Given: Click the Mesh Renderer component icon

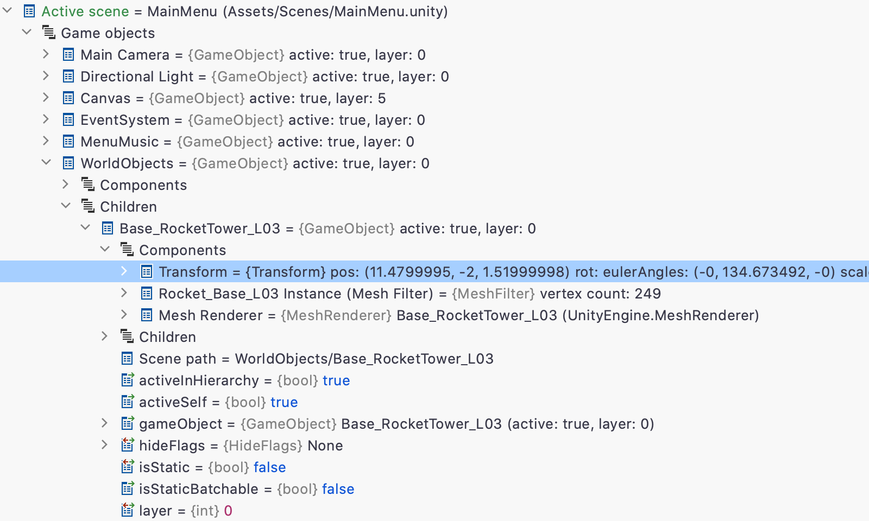Looking at the screenshot, I should click(x=147, y=315).
